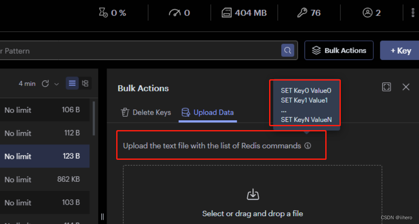Open the three-dot overflow menu
This screenshot has height=224, width=419.
click(x=413, y=12)
